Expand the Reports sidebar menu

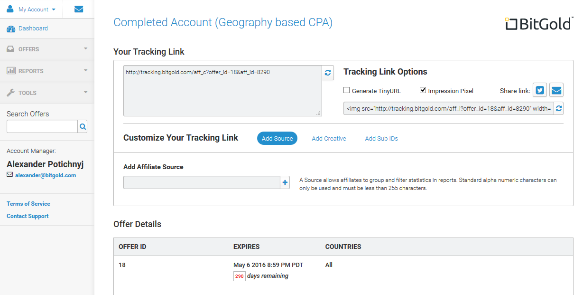47,71
